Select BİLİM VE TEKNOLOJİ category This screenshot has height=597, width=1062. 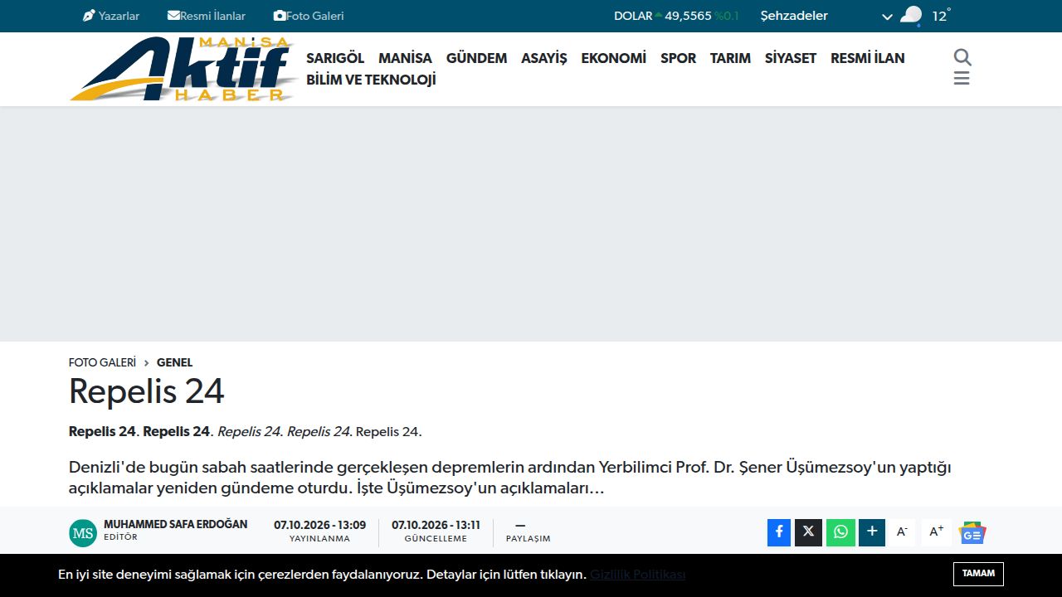pos(371,80)
